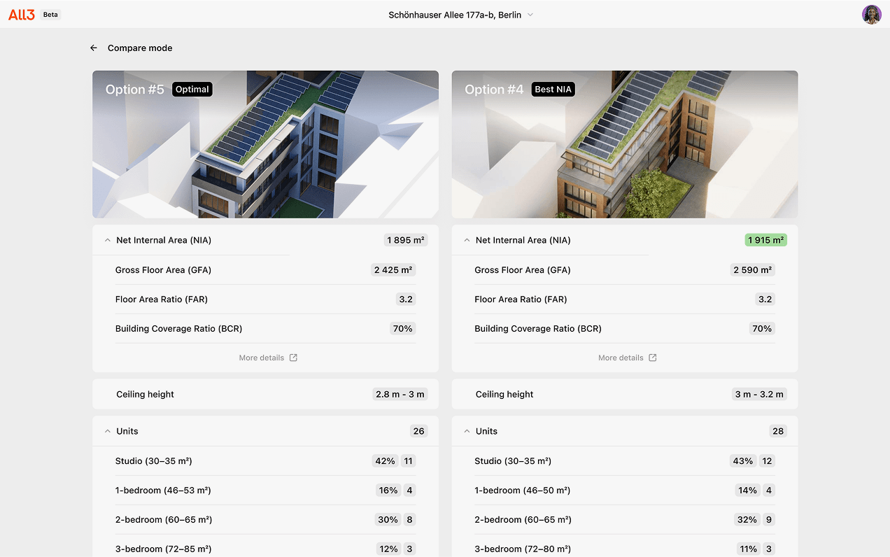Click the Optimal badge on Option #5

192,90
